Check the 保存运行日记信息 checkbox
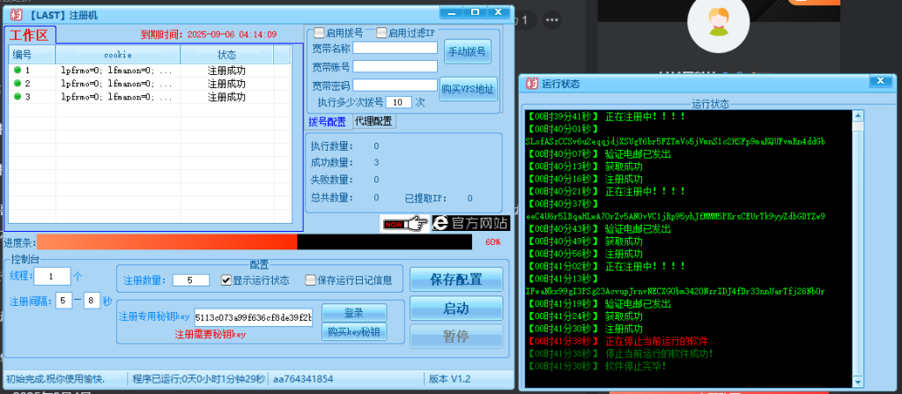This screenshot has width=902, height=394. click(310, 280)
